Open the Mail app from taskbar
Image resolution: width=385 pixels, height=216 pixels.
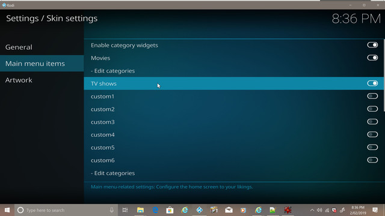(229, 210)
